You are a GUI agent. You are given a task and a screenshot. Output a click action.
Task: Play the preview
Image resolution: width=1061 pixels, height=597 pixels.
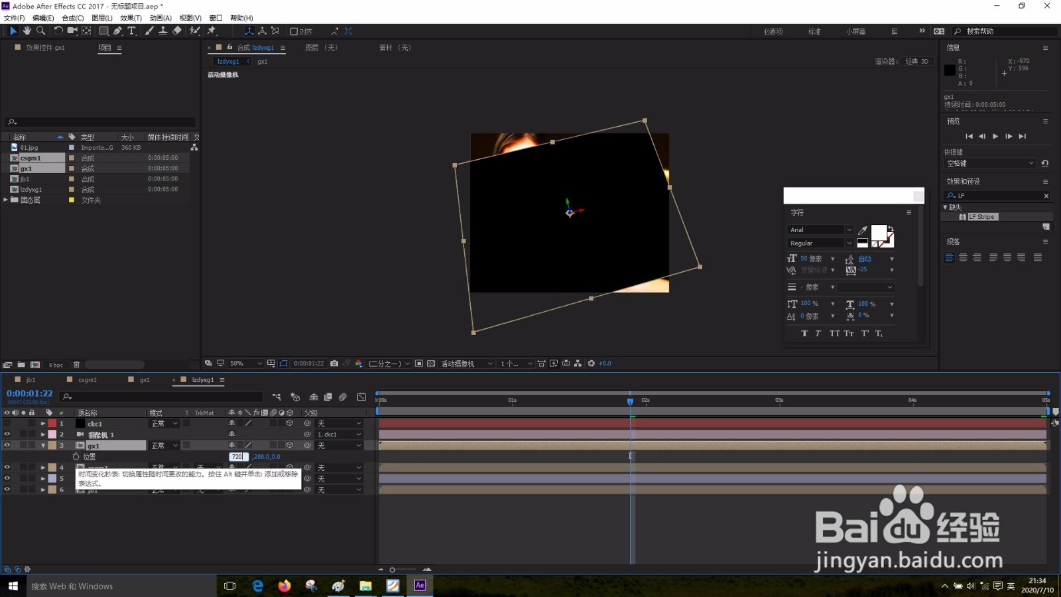point(995,137)
